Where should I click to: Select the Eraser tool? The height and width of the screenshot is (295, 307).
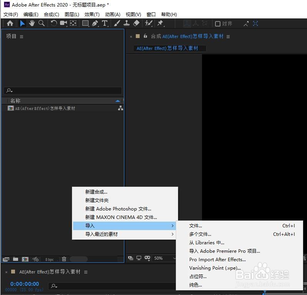coord(136,23)
